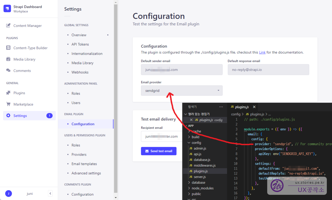This screenshot has width=332, height=200.
Task: Close plugins.js in open editors list
Action: [191, 120]
